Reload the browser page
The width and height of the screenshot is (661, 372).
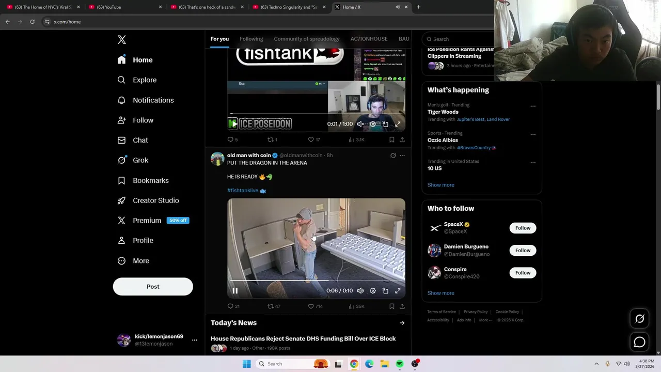32,22
